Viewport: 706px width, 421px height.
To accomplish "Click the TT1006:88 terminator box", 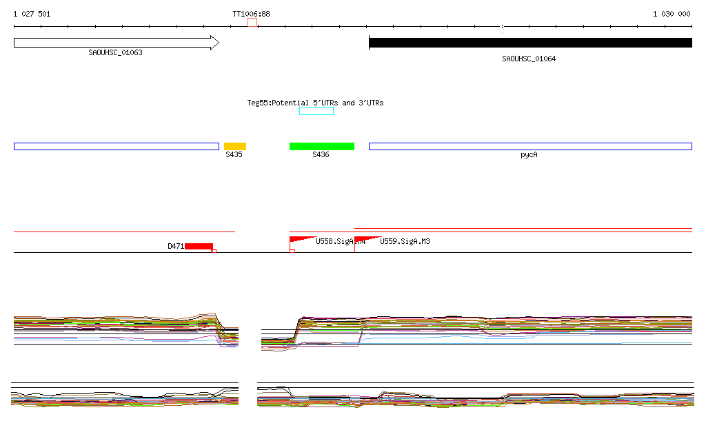I will coord(252,23).
